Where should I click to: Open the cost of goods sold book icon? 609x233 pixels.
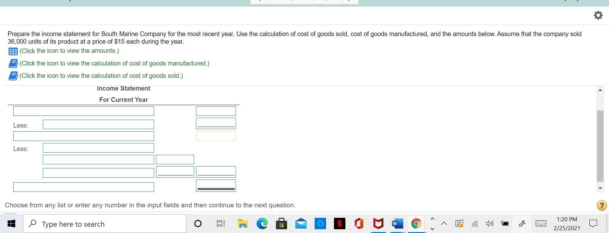coord(13,76)
